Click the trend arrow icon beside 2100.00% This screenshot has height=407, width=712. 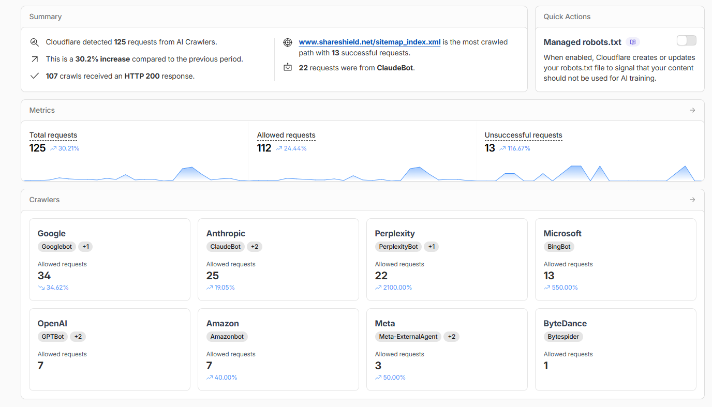coord(378,288)
